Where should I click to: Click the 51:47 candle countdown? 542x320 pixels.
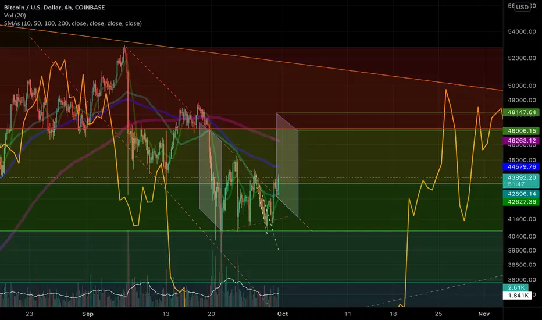(x=516, y=184)
